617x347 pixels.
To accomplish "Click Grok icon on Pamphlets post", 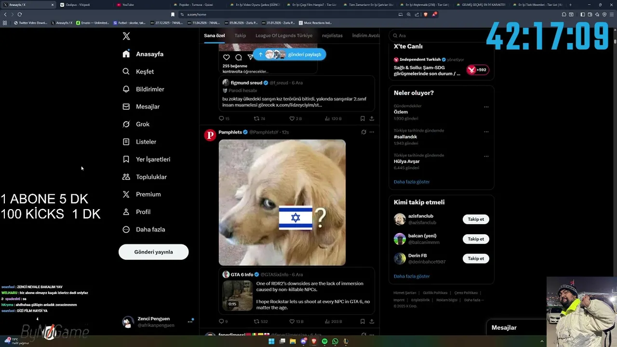I will pos(363,132).
